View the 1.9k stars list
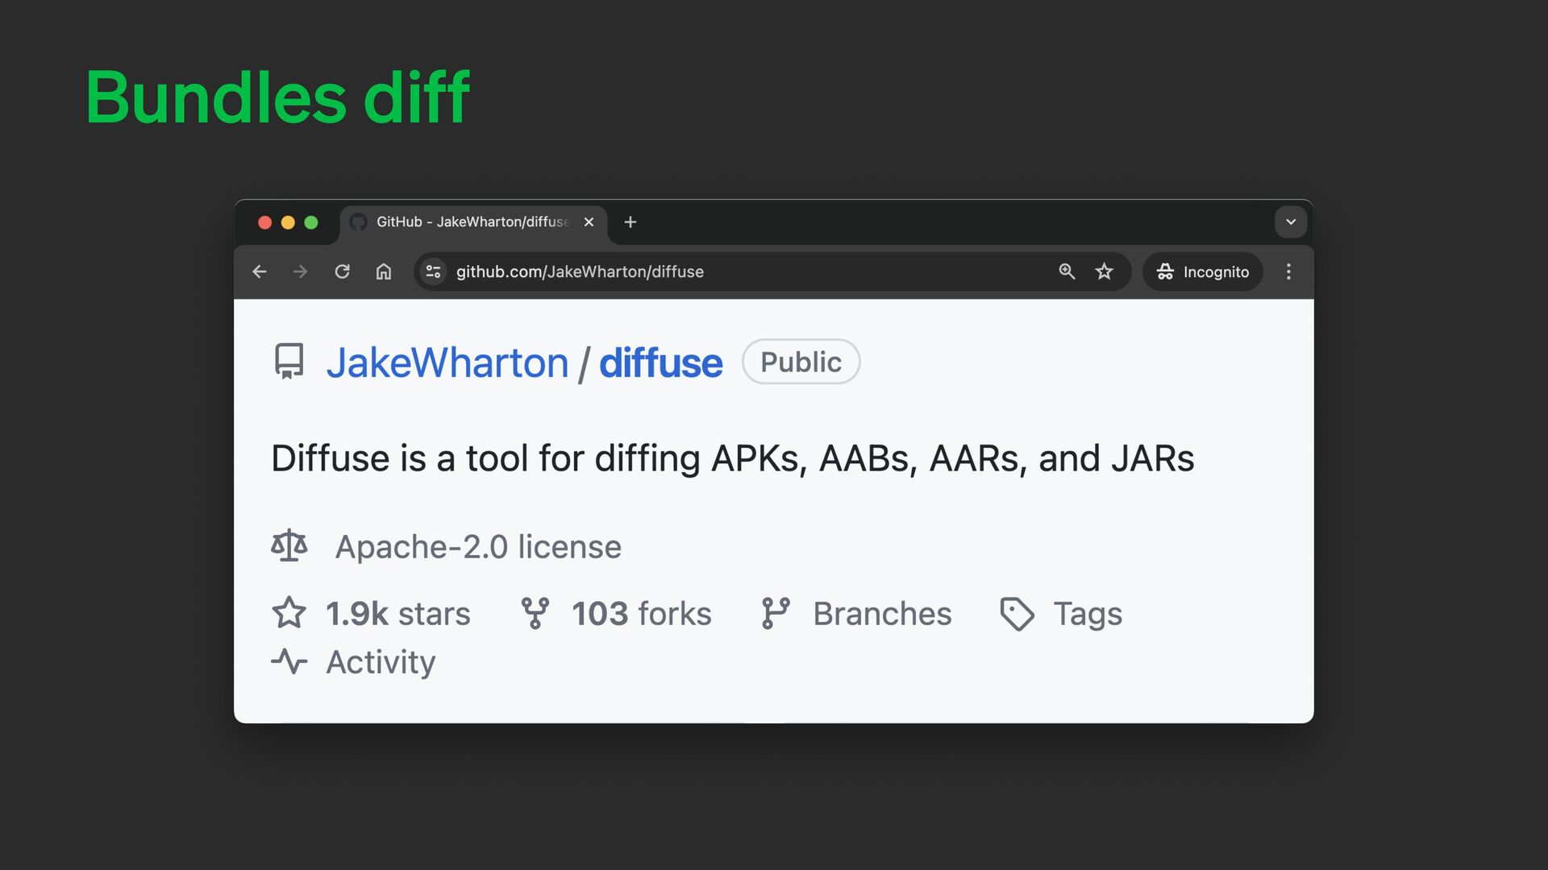The width and height of the screenshot is (1548, 870). (x=397, y=614)
